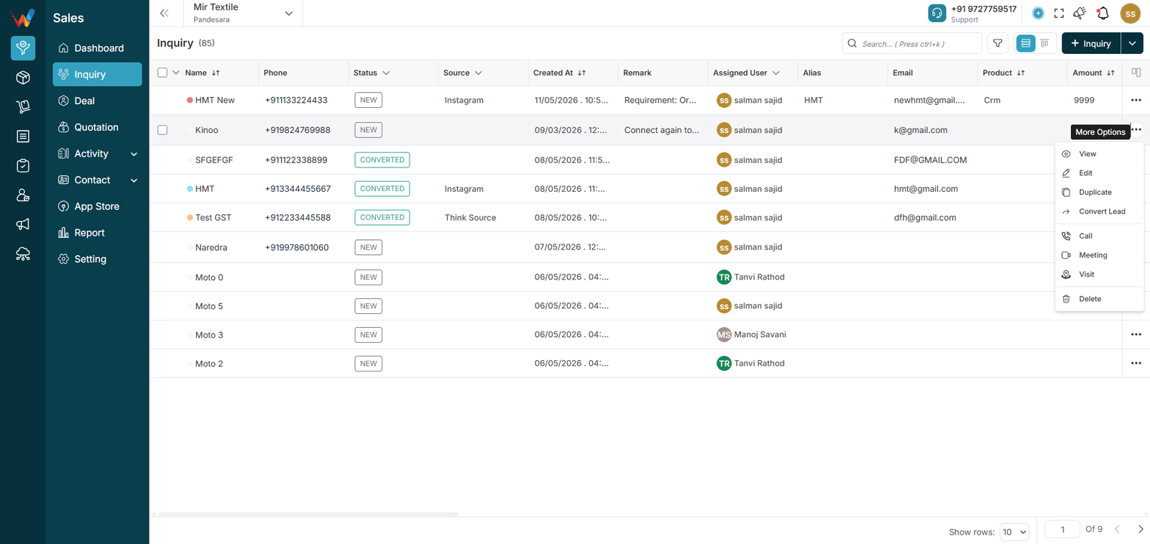Collapse sidebar with double-chevron icon
This screenshot has width=1150, height=544.
click(164, 13)
